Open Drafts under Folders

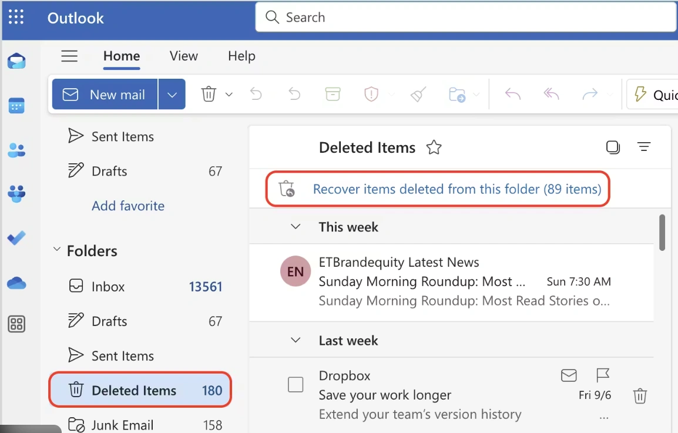tap(140, 321)
